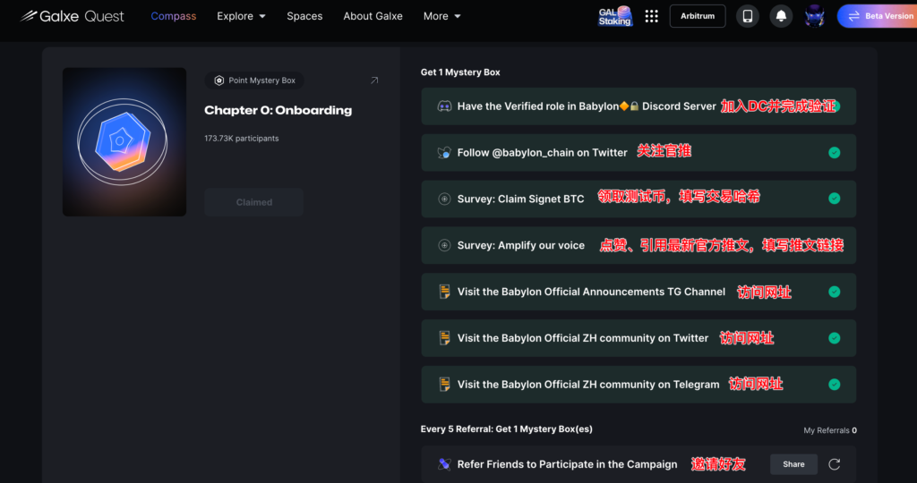Switch to the Compass tab
Image resolution: width=917 pixels, height=483 pixels.
point(174,16)
